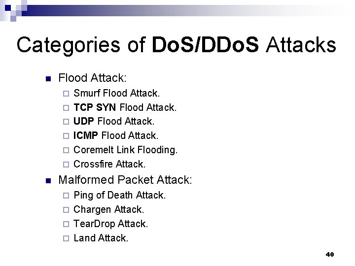Image resolution: width=355 pixels, height=266 pixels.
Task: Select the Ping of Death Attack item
Action: (x=119, y=195)
